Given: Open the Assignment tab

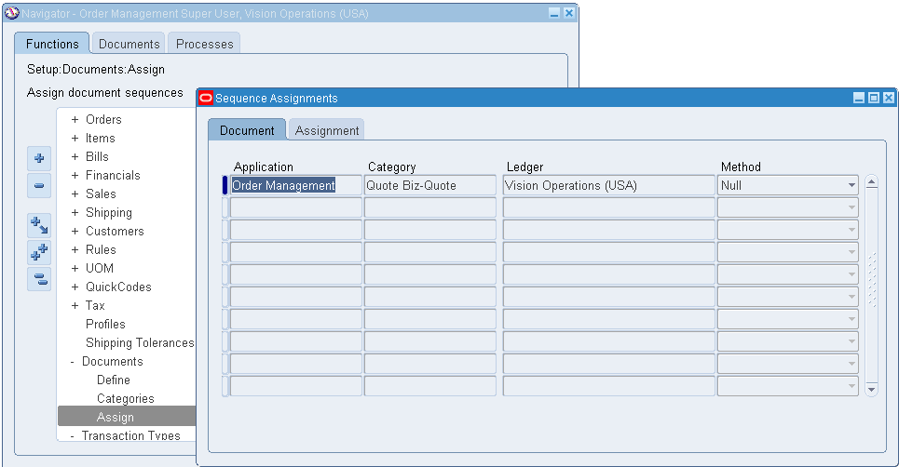Looking at the screenshot, I should 327,130.
